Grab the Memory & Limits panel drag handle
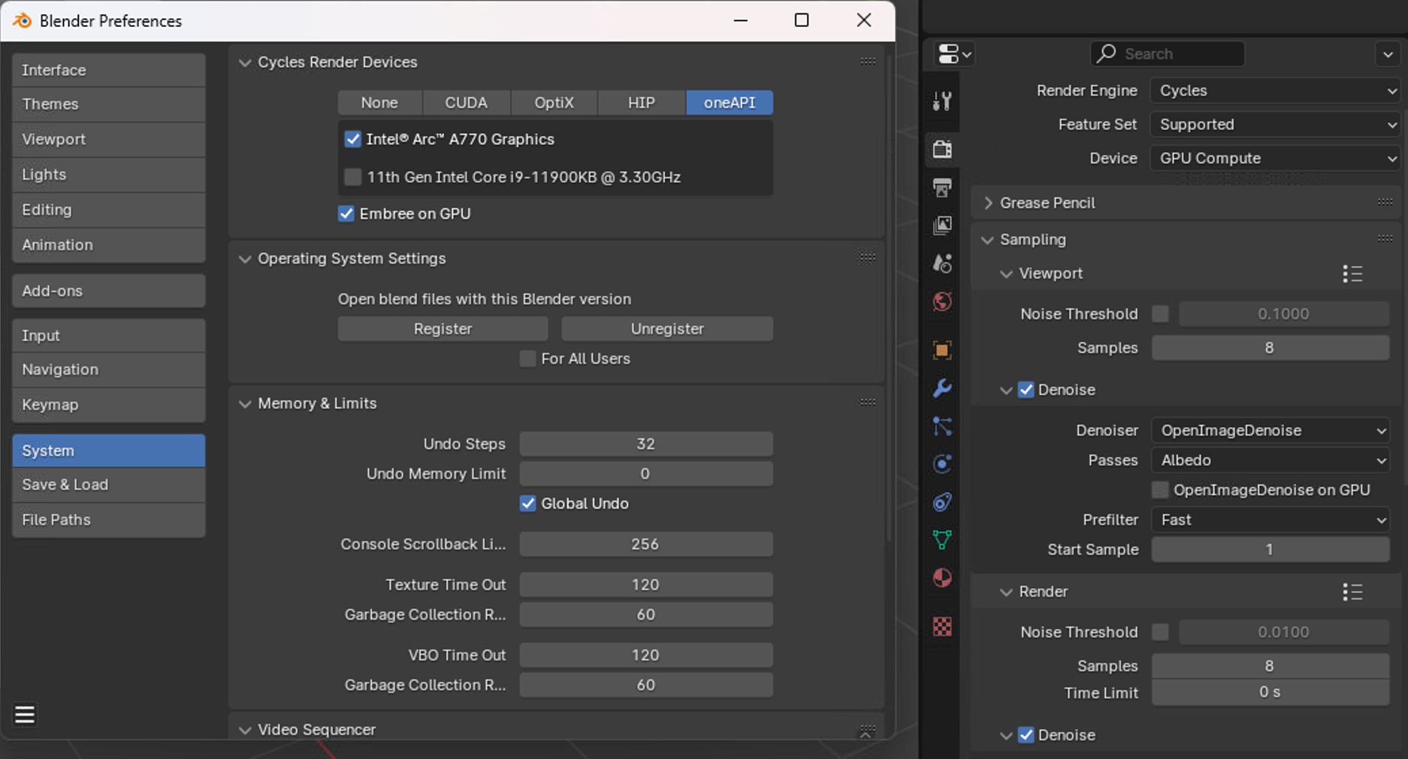The width and height of the screenshot is (1408, 759). [868, 402]
